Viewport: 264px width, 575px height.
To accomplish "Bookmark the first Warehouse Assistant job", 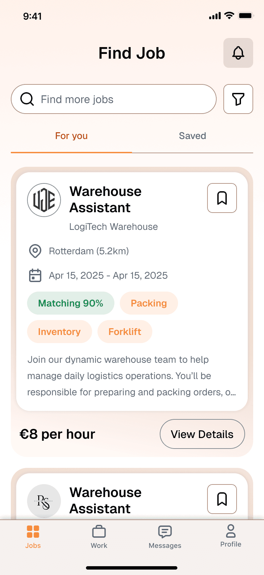I will [222, 198].
